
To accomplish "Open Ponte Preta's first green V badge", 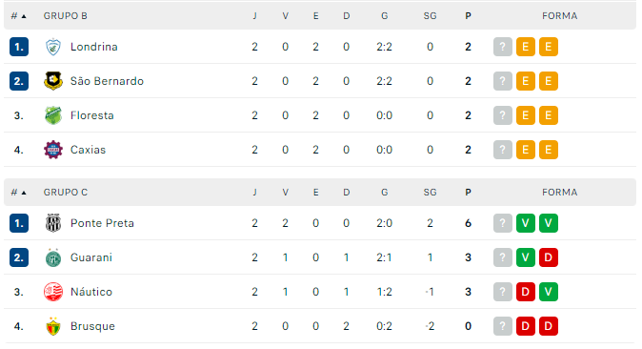I will 525,223.
